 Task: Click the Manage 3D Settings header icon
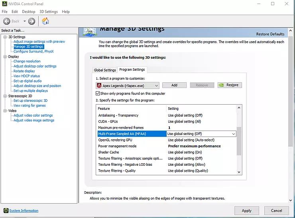click(x=90, y=32)
